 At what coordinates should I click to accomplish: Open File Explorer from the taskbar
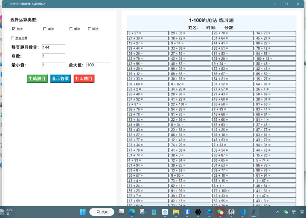(x=176, y=212)
